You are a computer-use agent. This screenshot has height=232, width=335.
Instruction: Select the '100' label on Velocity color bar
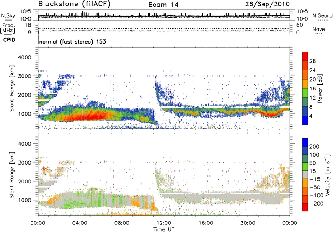[314, 155]
